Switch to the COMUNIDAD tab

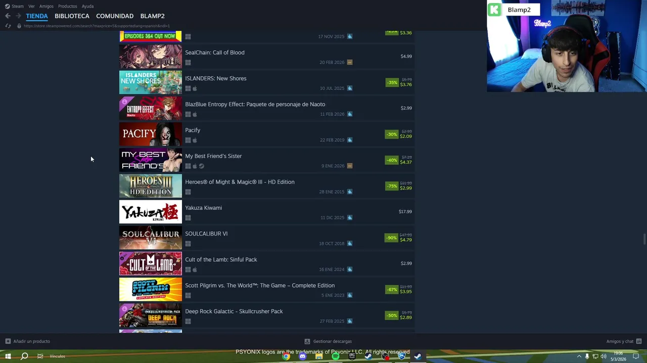click(x=115, y=16)
